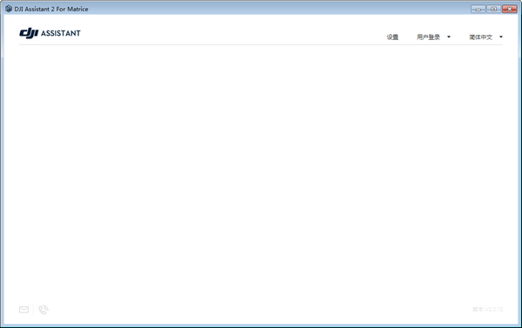Maximize the DJI Assistant 2 window

(493, 9)
